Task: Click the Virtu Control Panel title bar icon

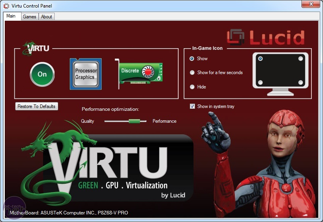Action: click(6, 6)
